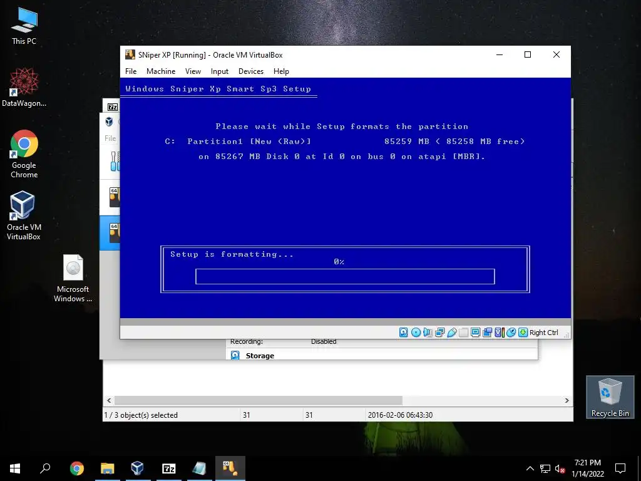Click the notepad-like taskbar icon next to 7-Zip

point(199,468)
